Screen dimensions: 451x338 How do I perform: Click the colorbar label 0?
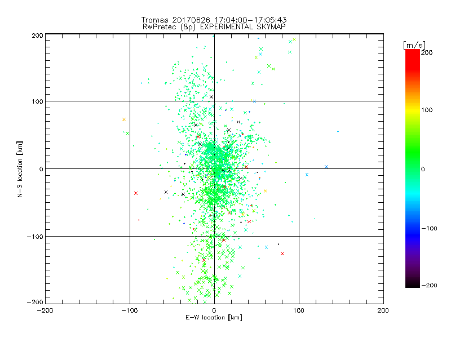click(423, 169)
